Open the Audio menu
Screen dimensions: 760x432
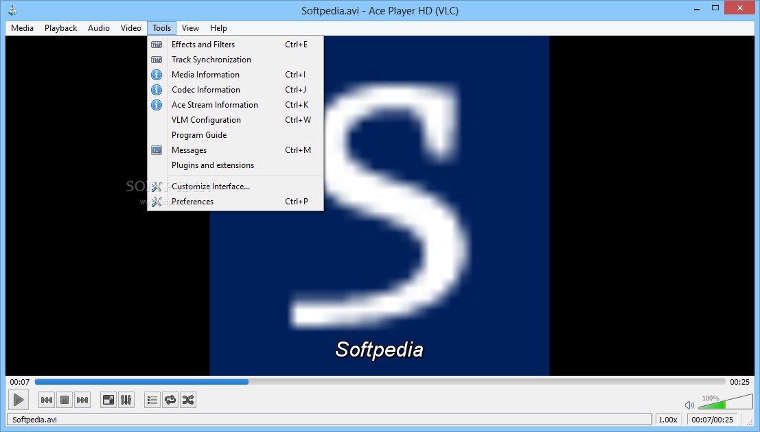click(x=99, y=28)
